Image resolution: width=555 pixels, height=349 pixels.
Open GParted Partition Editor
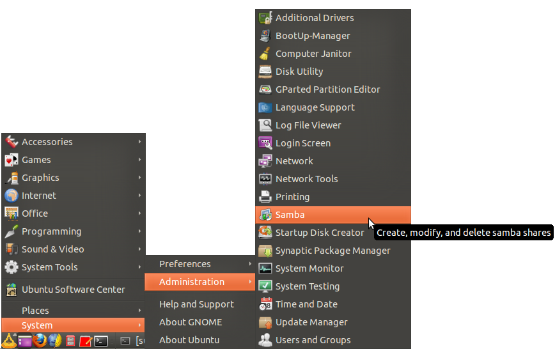pos(332,89)
